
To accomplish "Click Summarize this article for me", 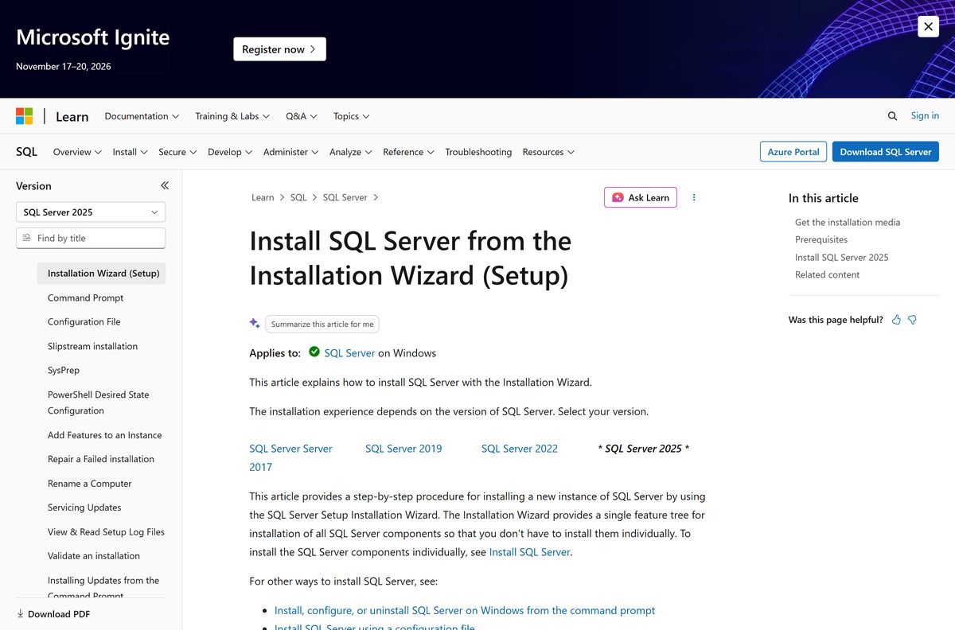I will tap(322, 324).
